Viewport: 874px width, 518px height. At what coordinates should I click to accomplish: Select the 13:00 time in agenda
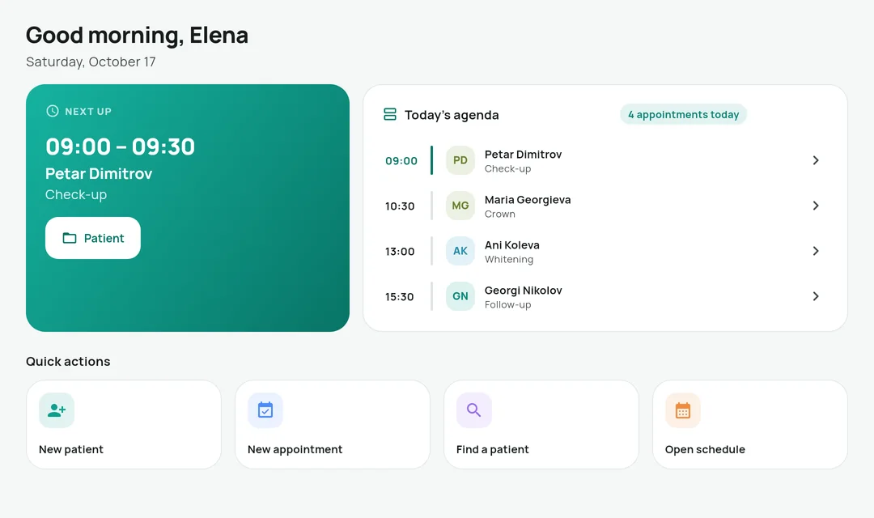pos(400,252)
